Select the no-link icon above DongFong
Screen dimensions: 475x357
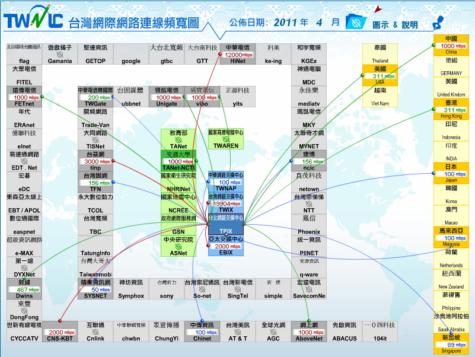pyautogui.click(x=24, y=311)
